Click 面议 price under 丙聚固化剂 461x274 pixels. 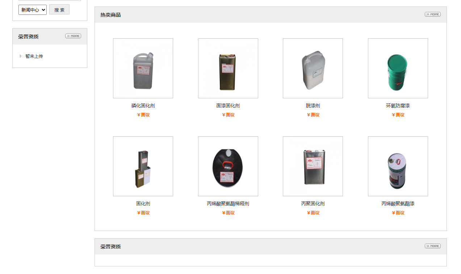pyautogui.click(x=313, y=213)
